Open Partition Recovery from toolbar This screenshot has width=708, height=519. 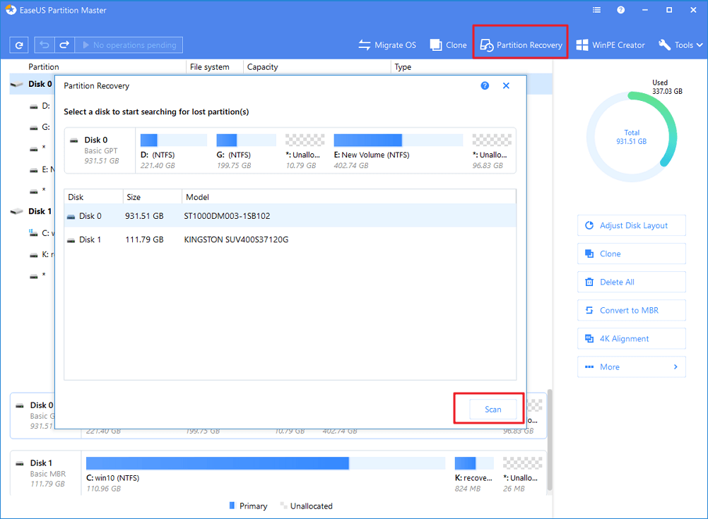point(521,45)
